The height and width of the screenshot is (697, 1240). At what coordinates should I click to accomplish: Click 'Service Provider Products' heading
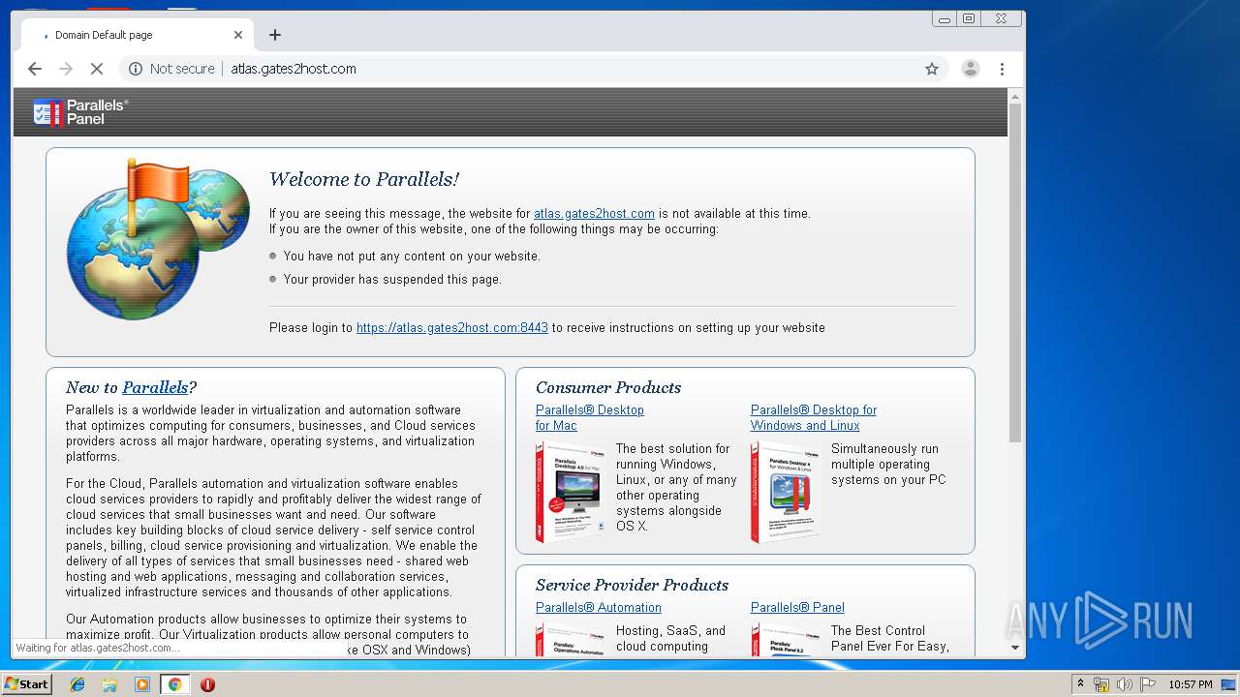coord(632,585)
